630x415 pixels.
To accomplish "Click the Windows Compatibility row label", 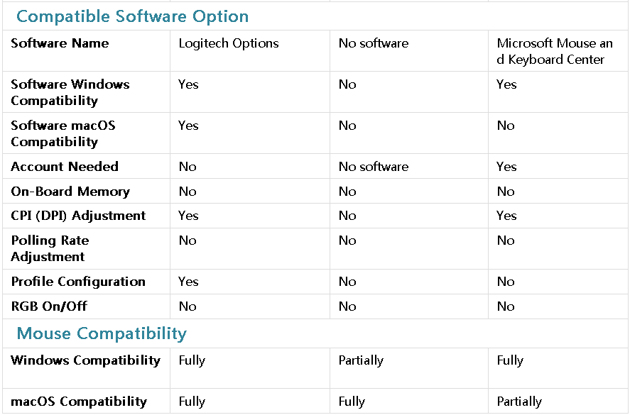I will click(x=85, y=360).
